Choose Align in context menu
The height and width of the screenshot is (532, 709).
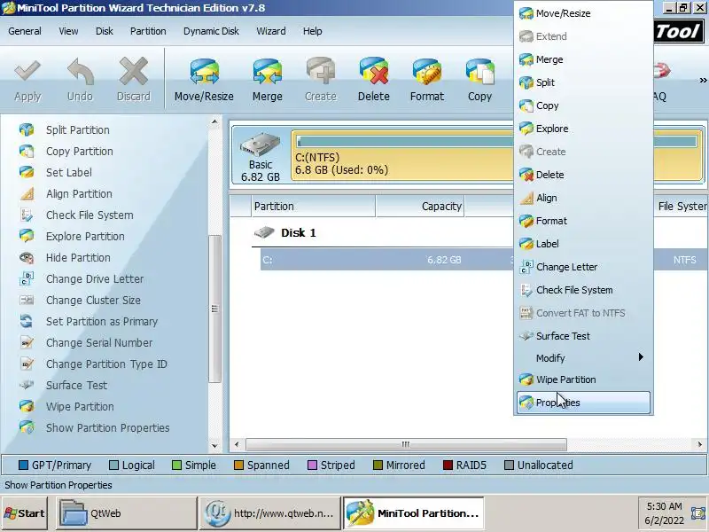[583, 198]
